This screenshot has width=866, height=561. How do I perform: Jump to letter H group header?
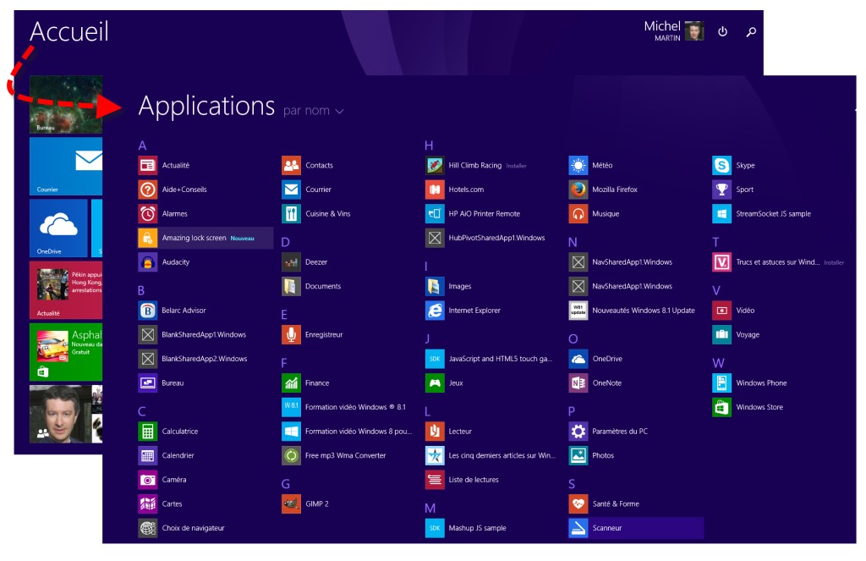tap(429, 146)
